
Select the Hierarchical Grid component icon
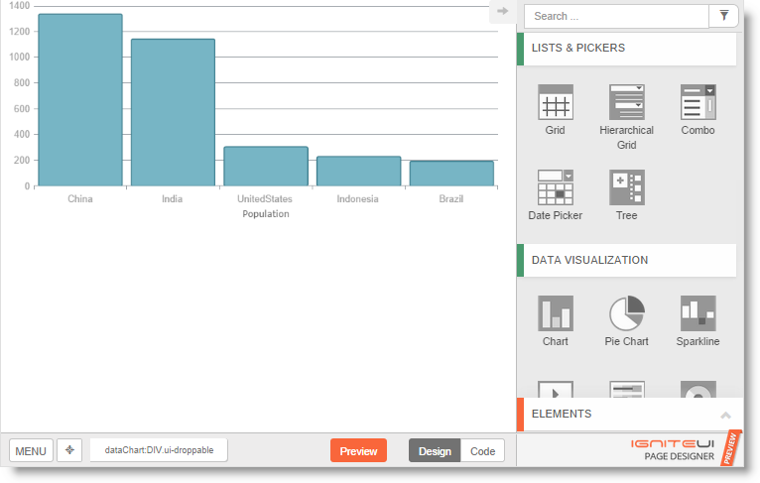[x=626, y=103]
